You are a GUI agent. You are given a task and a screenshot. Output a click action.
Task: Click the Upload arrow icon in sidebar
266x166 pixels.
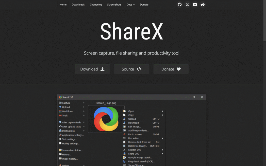click(x=60, y=107)
